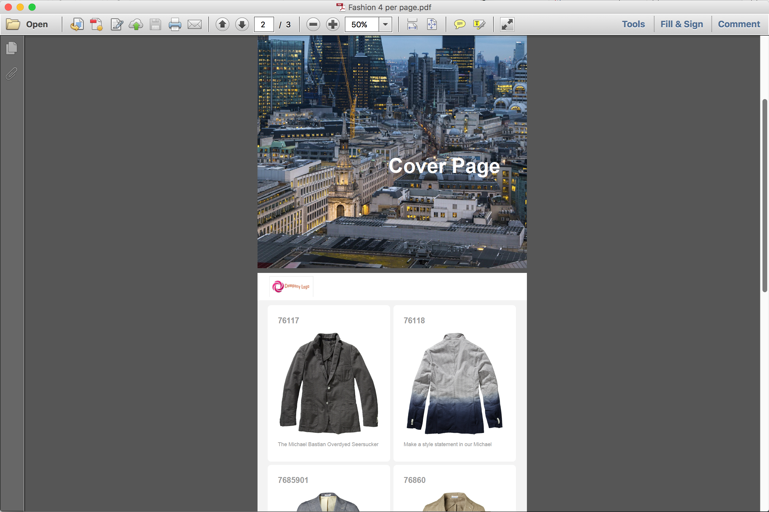Click the convert-to-PDF pages icon
The image size is (769, 512).
click(77, 25)
